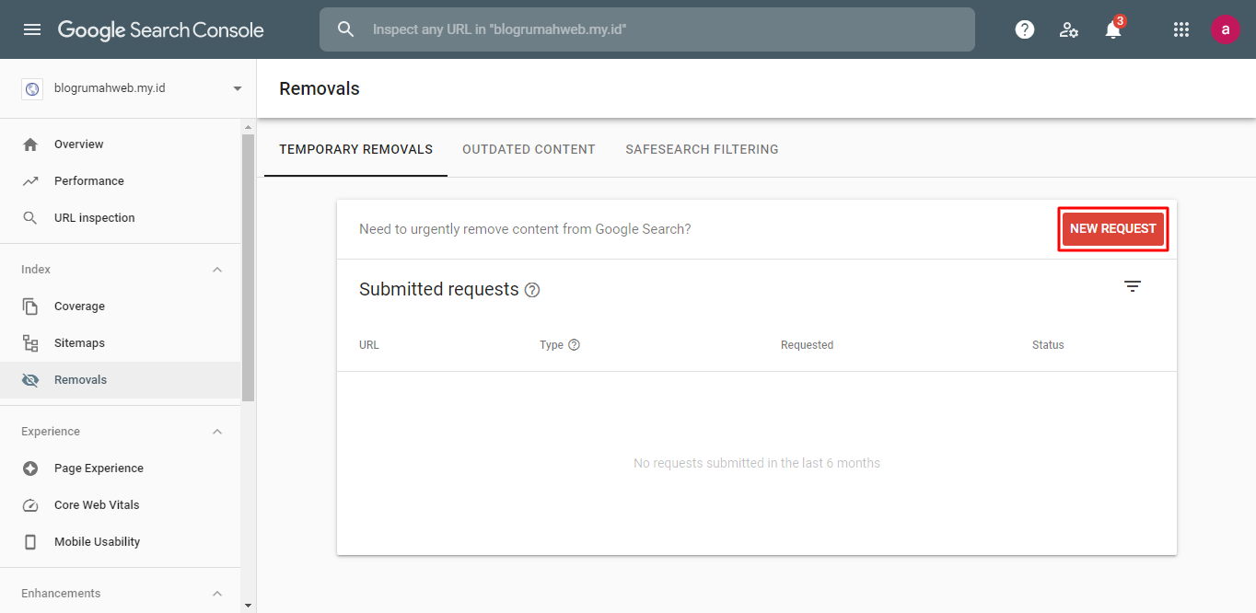Switch to the SafeSearch Filtering tab
1256x613 pixels.
702,149
